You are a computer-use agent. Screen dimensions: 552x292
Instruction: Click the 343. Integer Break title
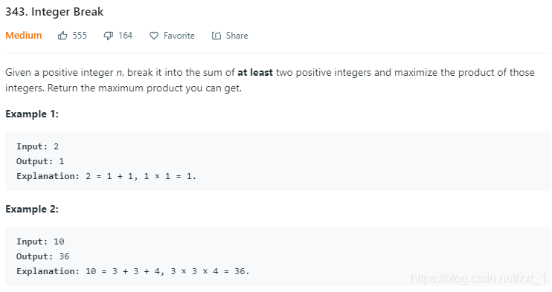(54, 12)
